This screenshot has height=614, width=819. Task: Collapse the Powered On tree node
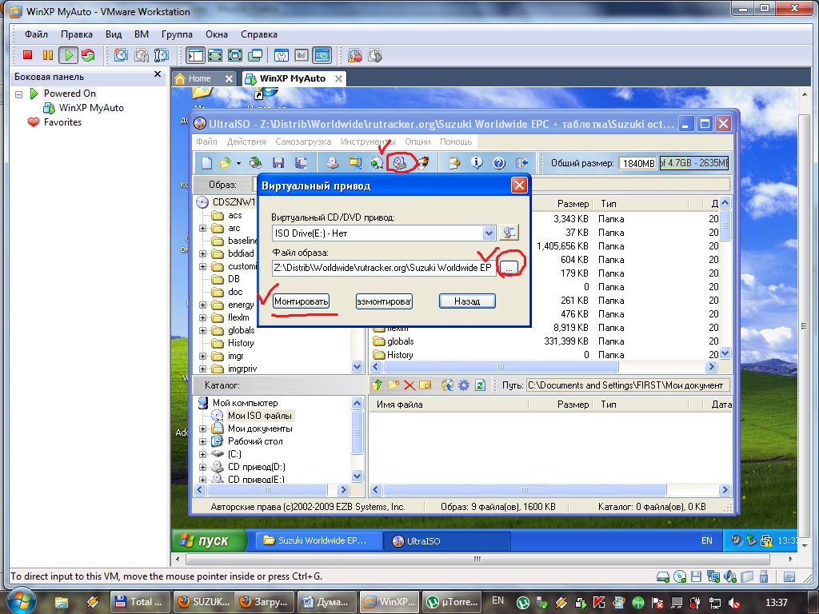click(x=18, y=94)
